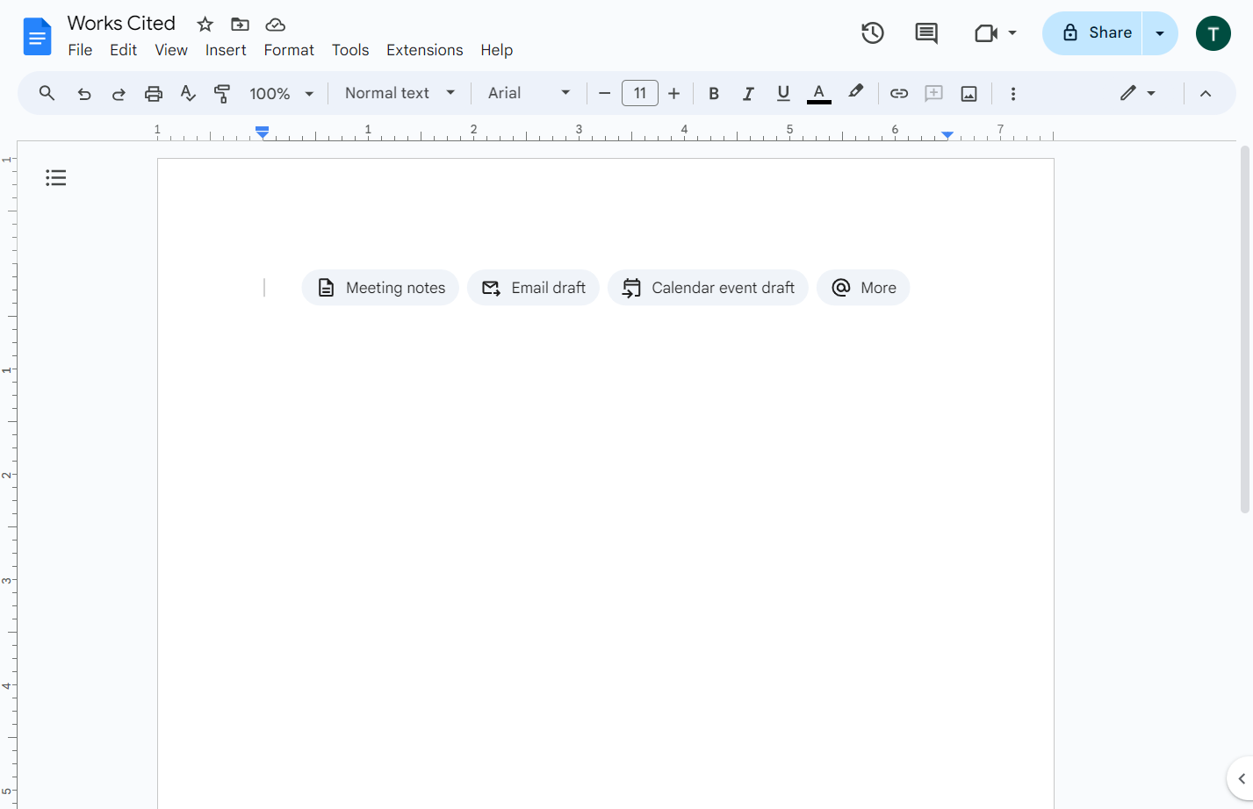
Task: Click the font size field showing 11
Action: (x=640, y=93)
